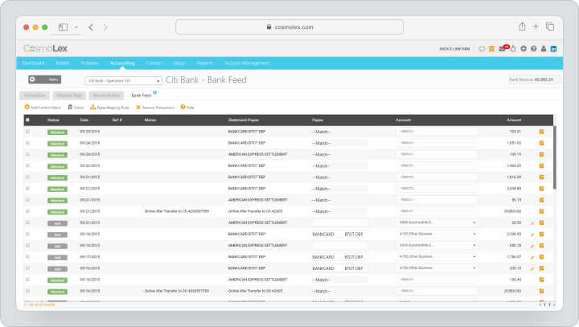The image size is (579, 327).
Task: Click Add/Confirm Match button
Action: coord(43,108)
